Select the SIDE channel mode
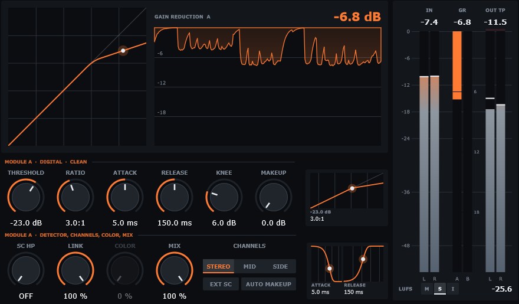The width and height of the screenshot is (519, 304). pos(280,266)
